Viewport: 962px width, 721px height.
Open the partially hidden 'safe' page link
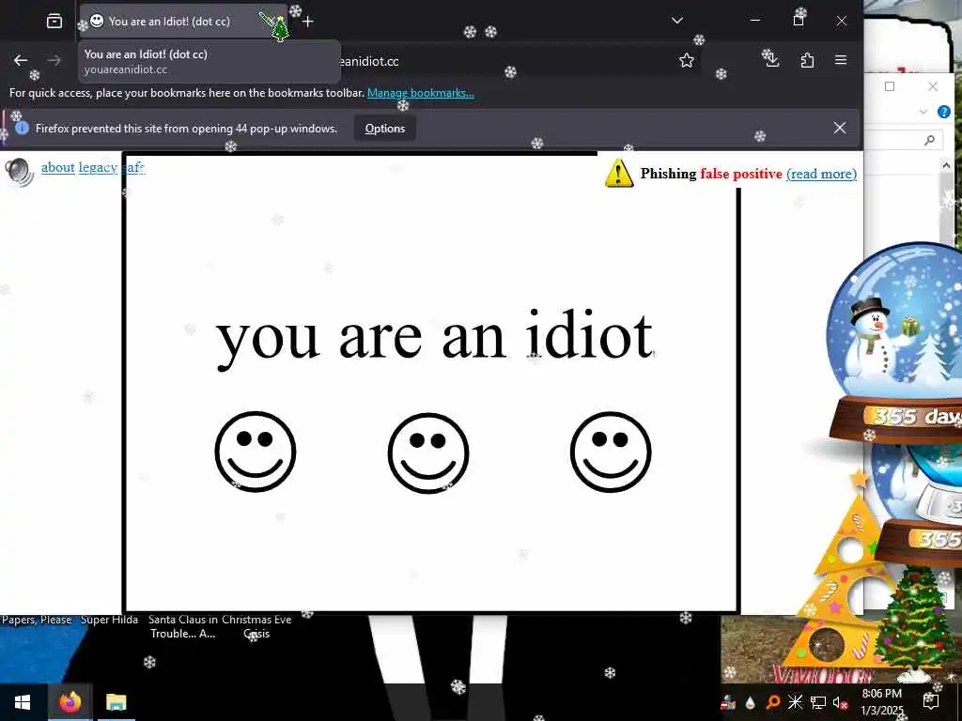[133, 167]
